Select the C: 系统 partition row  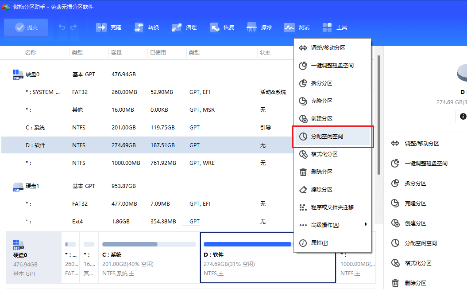pyautogui.click(x=147, y=128)
